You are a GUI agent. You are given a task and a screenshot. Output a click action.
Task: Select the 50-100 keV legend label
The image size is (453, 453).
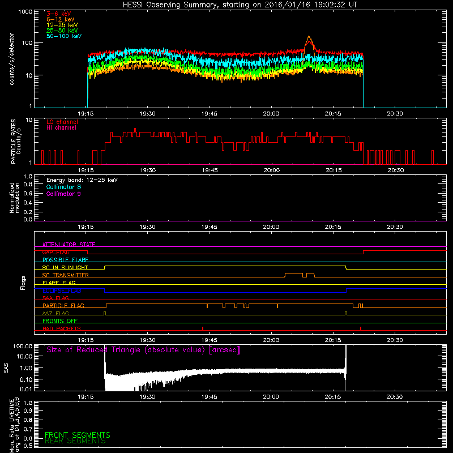click(x=64, y=36)
